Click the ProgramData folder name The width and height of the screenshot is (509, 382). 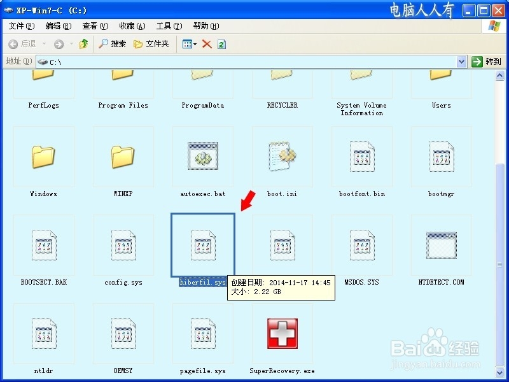click(202, 105)
